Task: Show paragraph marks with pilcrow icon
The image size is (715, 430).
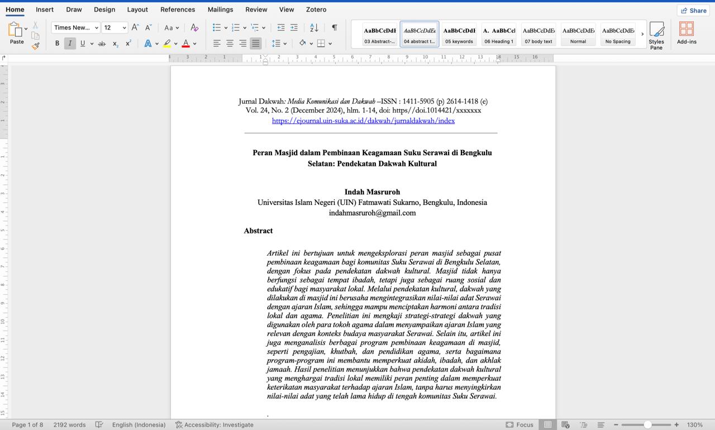Action: [x=334, y=27]
